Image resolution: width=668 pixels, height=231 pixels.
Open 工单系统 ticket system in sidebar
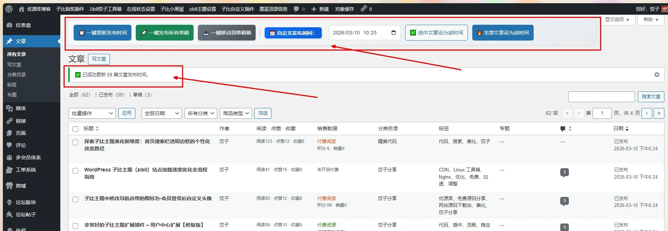click(25, 170)
